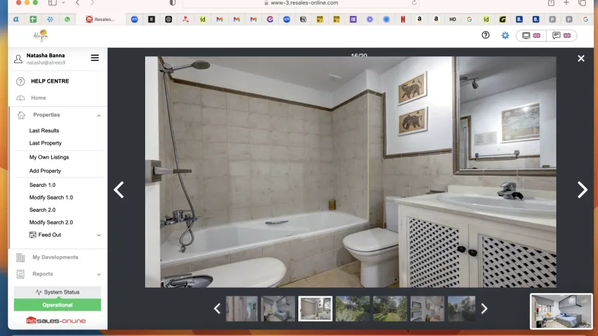Go to the previous photo with the left arrow
Screen dimensions: 598x336
pos(119,190)
